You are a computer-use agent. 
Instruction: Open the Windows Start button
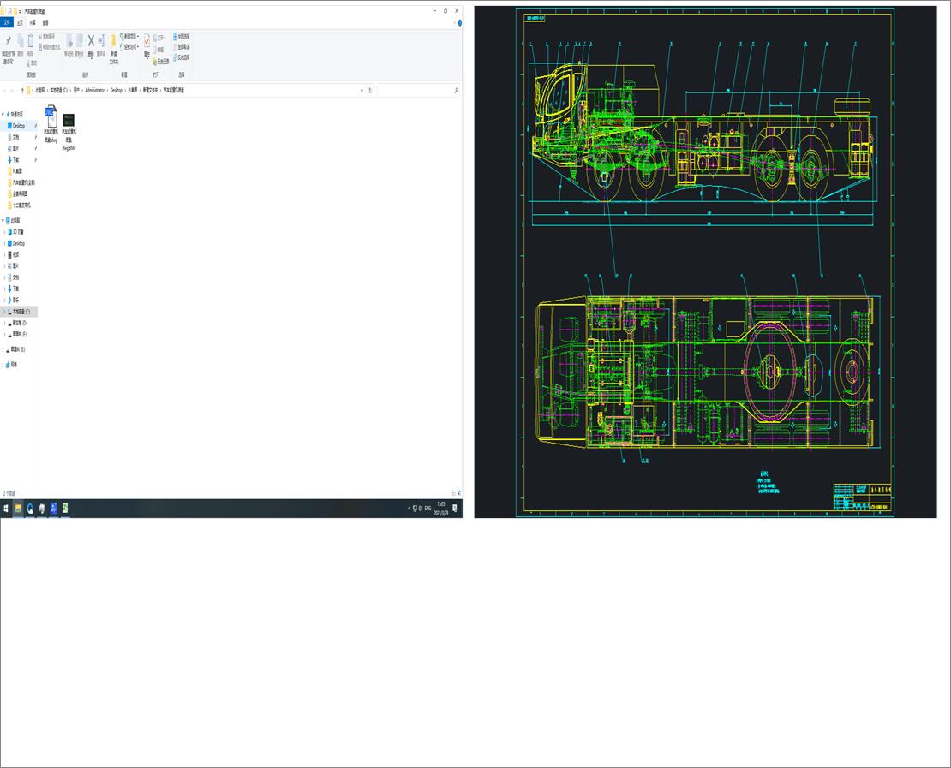[6, 509]
